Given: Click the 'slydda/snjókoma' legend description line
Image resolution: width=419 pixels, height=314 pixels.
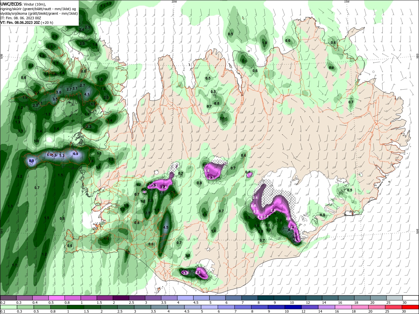Looking at the screenshot, I should [39, 13].
